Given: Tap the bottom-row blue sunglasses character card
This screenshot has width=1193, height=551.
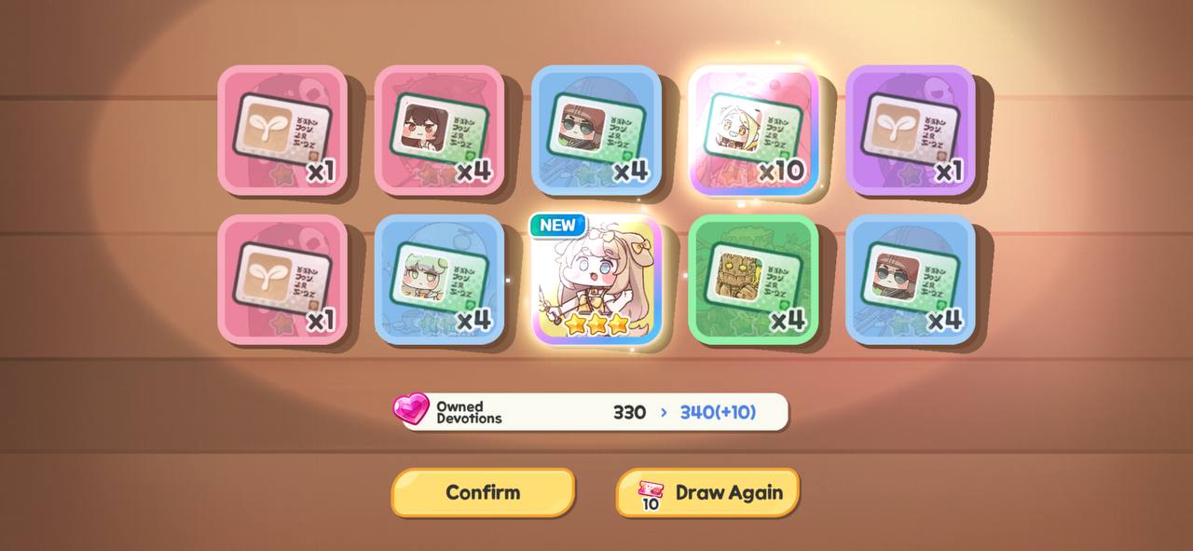Looking at the screenshot, I should click(911, 280).
